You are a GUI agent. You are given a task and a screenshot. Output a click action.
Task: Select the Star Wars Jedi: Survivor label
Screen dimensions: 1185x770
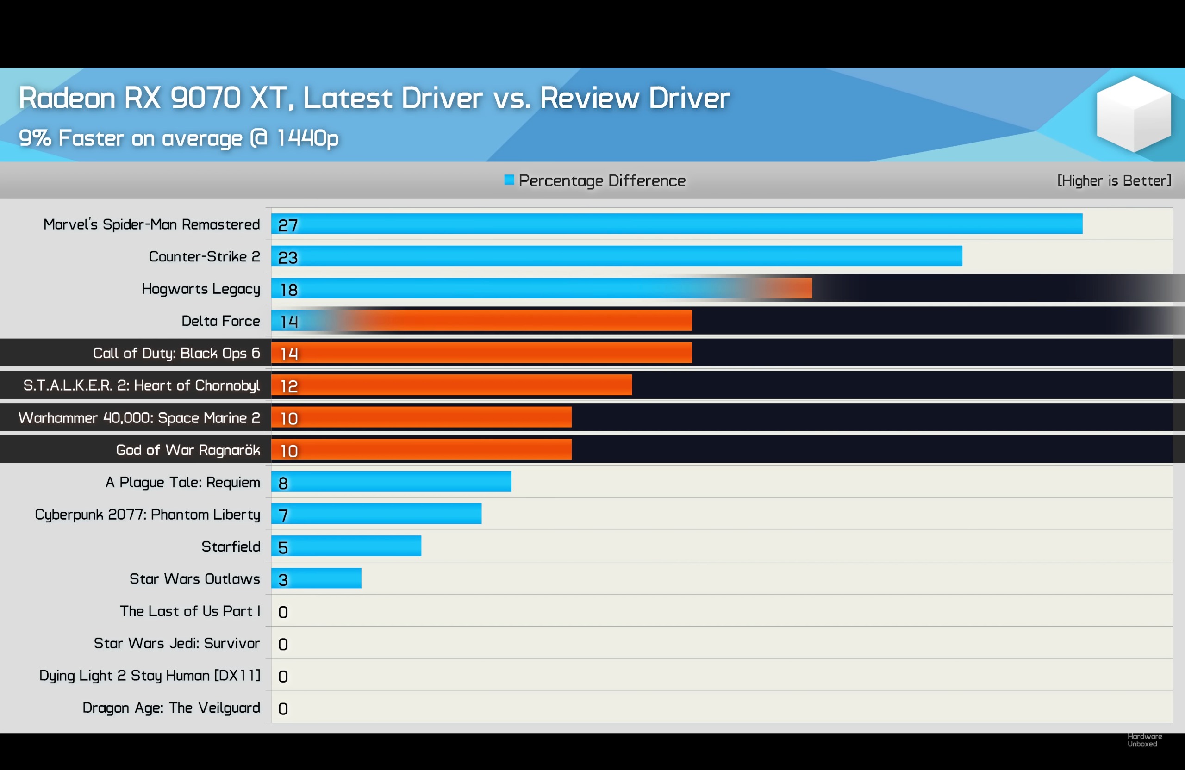click(177, 643)
